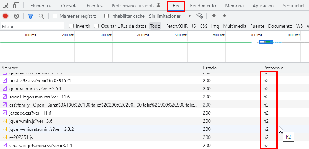309x149 pixels.
Task: Enable the Mantener registro checkbox
Action: [55, 16]
